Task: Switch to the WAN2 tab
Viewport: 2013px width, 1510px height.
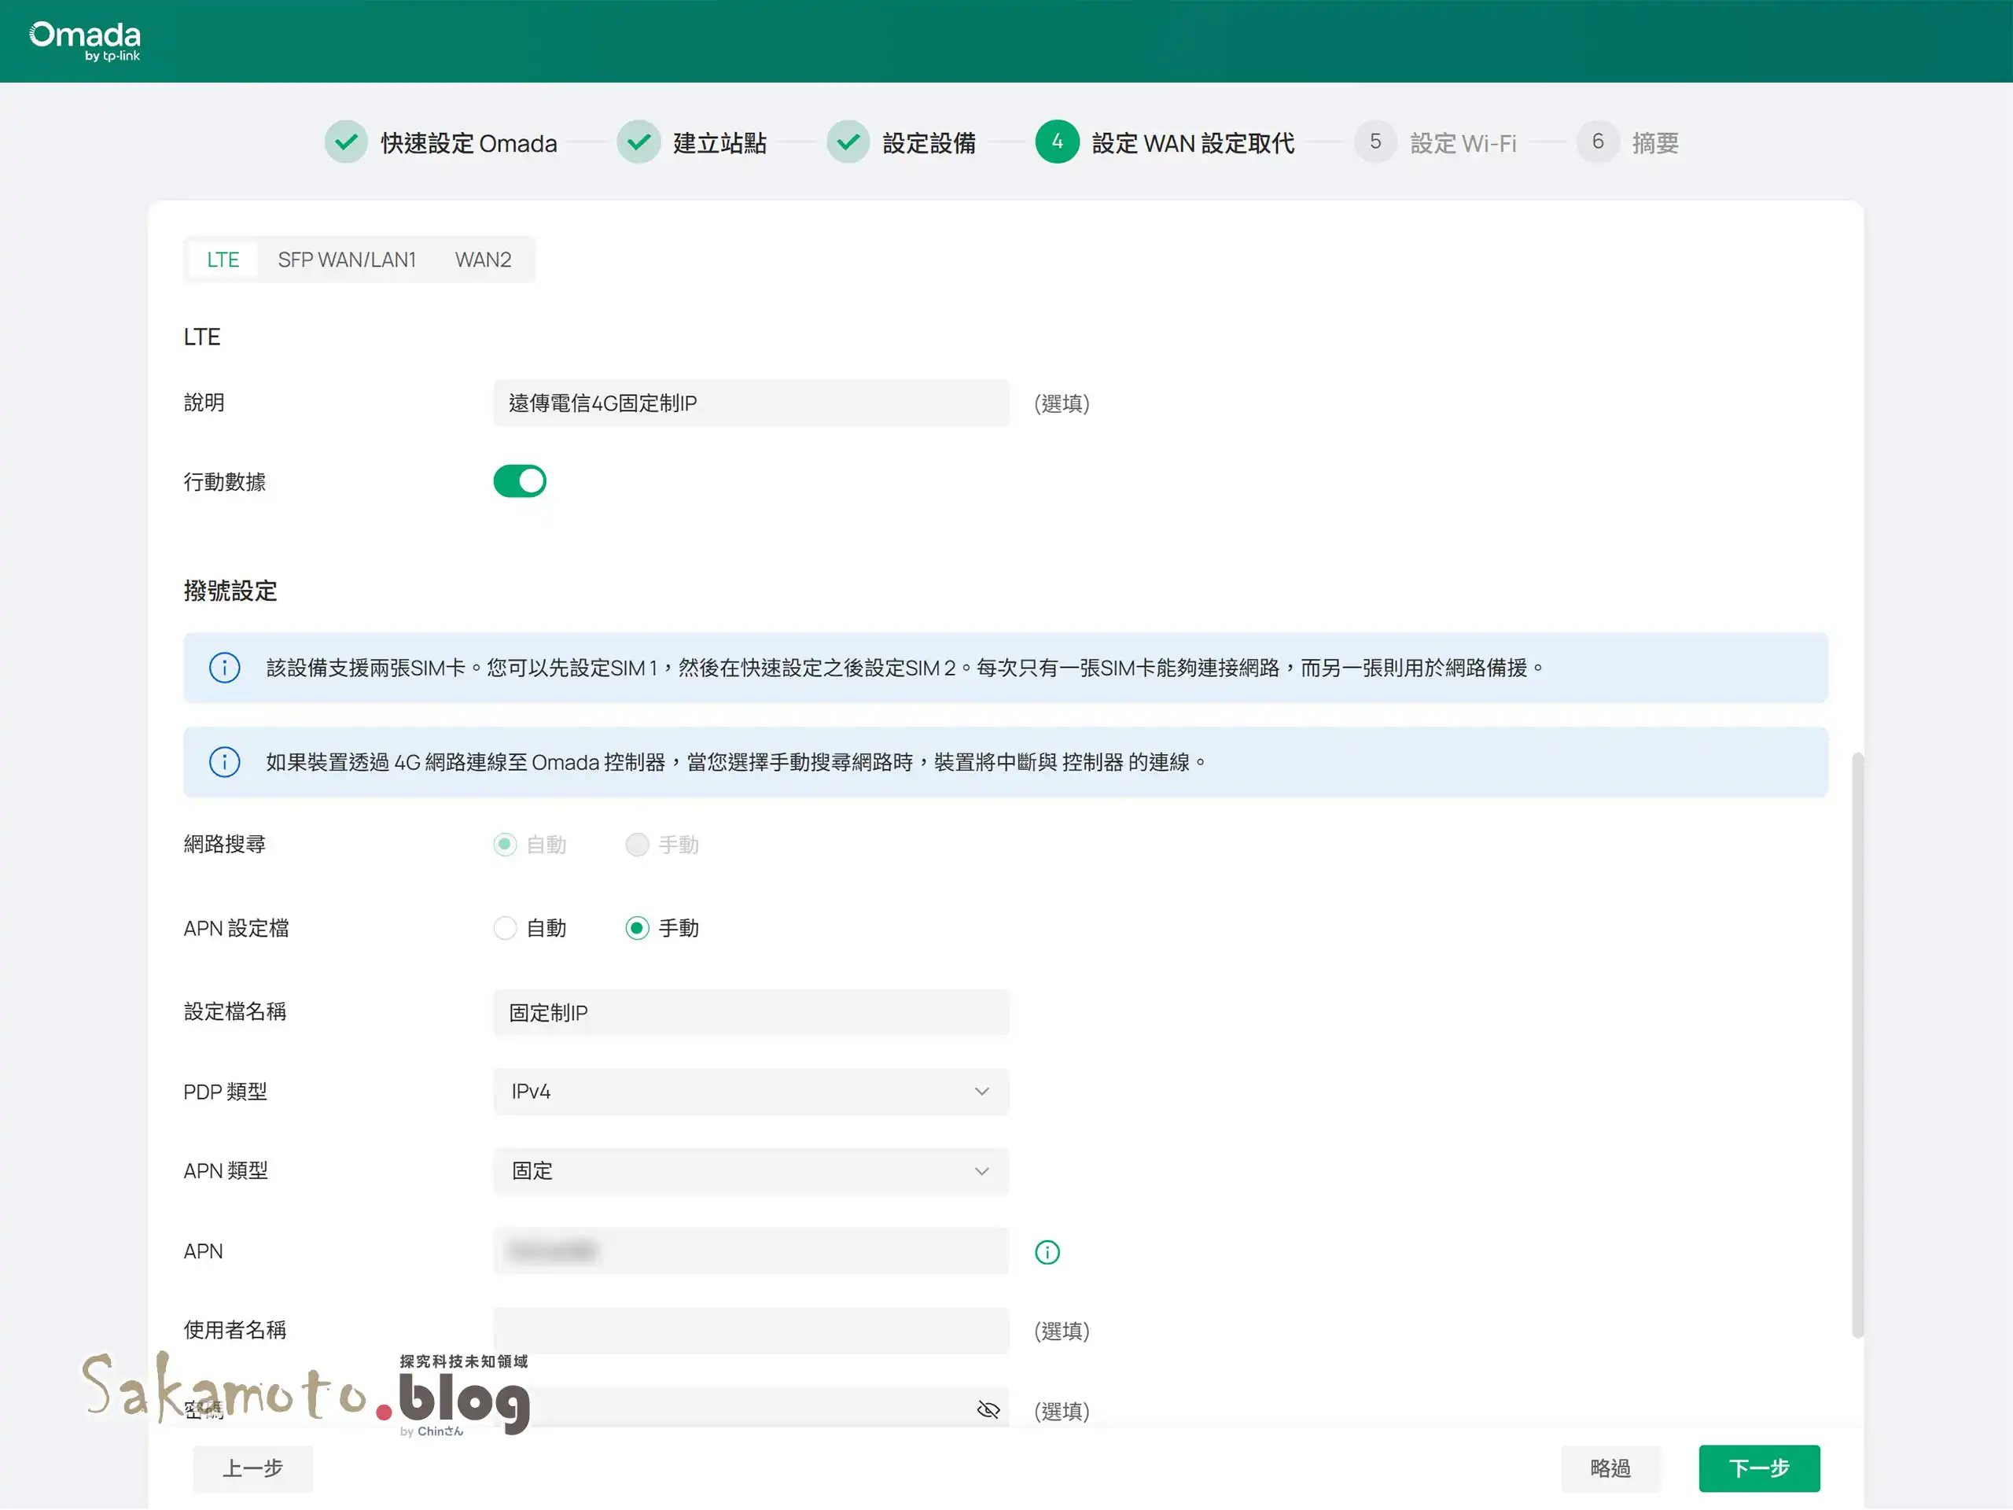Action: pos(484,260)
